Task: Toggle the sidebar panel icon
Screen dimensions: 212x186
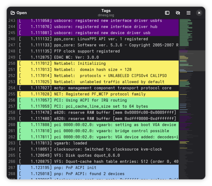Action: tap(167, 13)
